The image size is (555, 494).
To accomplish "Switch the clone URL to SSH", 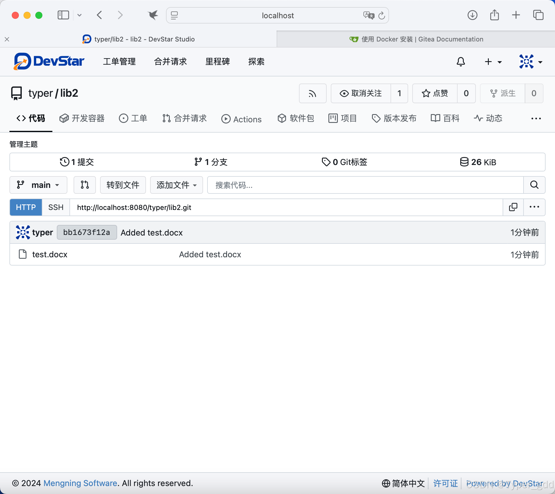I will pos(56,207).
